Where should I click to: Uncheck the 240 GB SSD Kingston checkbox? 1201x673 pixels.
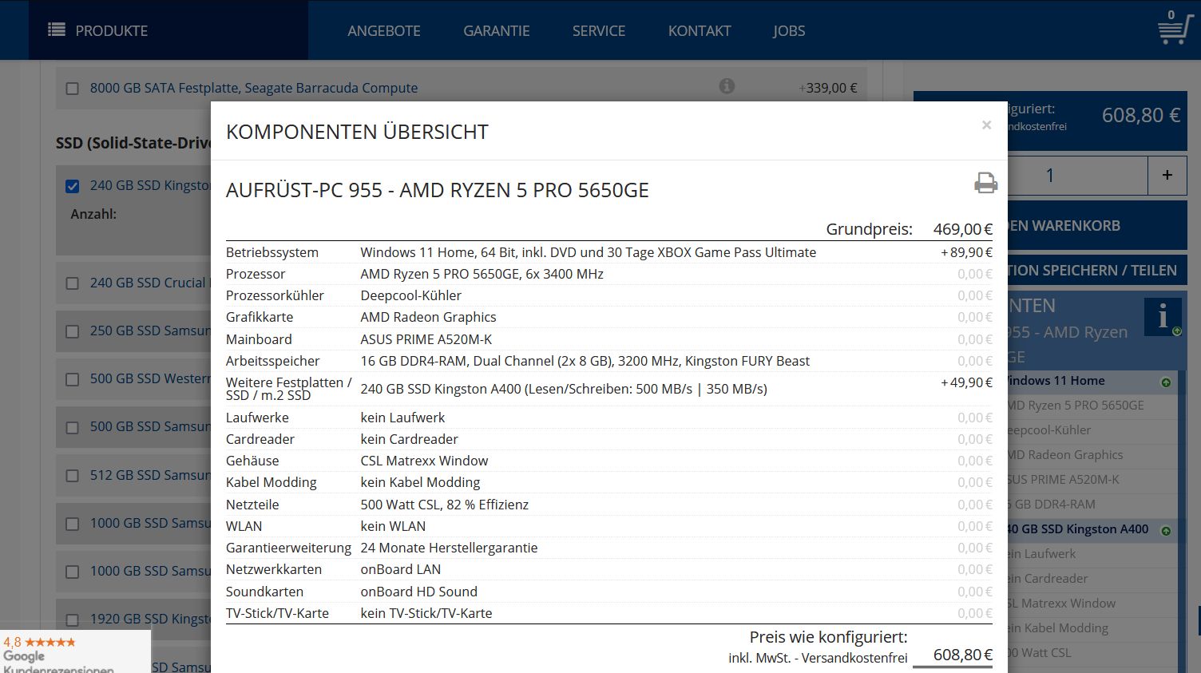tap(73, 186)
